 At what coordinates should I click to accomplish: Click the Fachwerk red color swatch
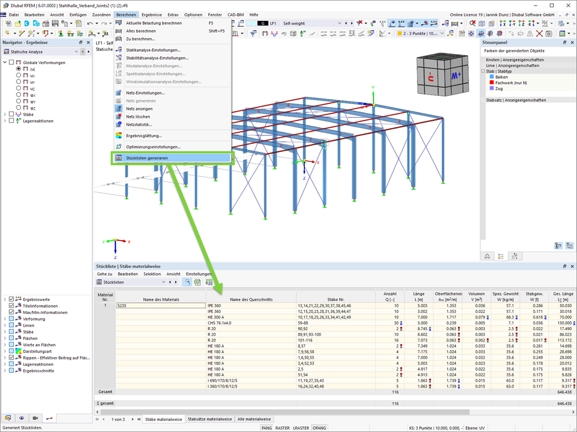(491, 83)
